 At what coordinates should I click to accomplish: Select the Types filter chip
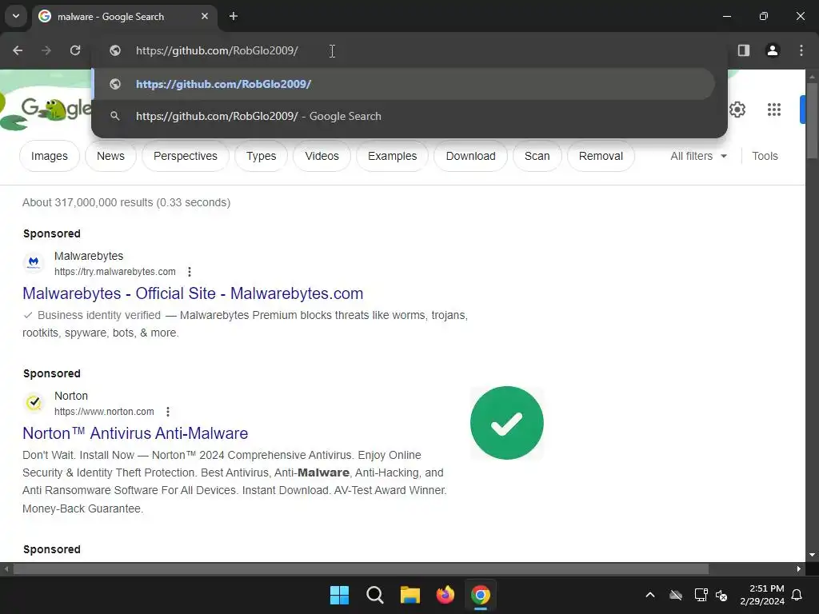(x=261, y=156)
